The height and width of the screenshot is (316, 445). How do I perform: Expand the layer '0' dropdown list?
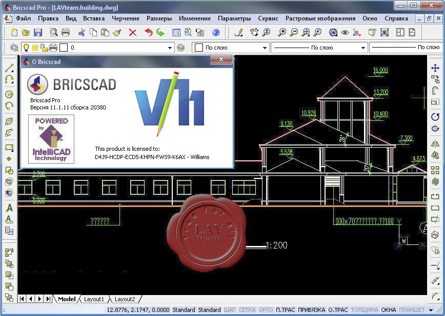coord(170,48)
